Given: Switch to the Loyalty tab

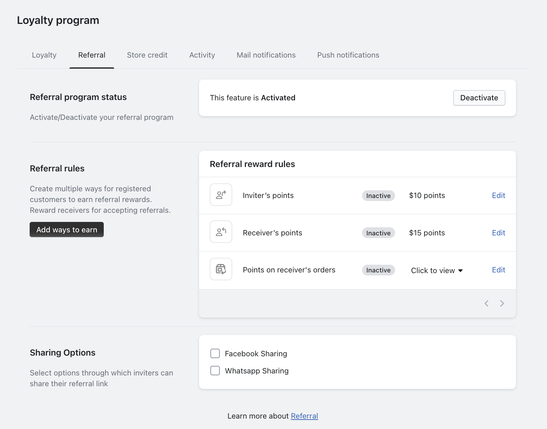Looking at the screenshot, I should [44, 55].
